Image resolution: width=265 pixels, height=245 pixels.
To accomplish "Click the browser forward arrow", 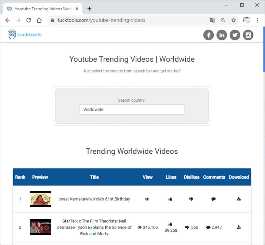I will (18, 20).
